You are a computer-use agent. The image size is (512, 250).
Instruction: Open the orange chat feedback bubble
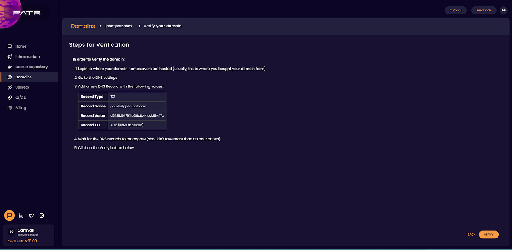tap(9, 215)
